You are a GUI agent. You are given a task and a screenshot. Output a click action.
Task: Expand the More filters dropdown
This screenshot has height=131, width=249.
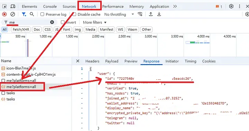(x=94, y=22)
